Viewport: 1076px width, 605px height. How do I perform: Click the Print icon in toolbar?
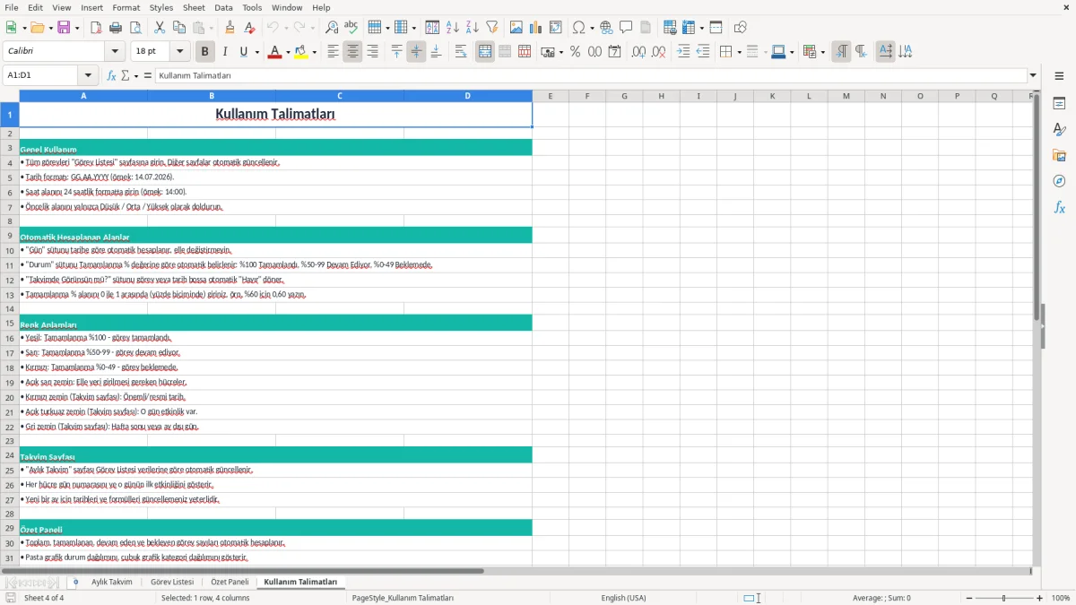[116, 28]
